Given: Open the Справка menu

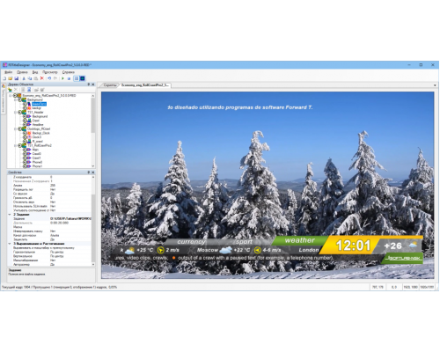Looking at the screenshot, I should click(69, 72).
